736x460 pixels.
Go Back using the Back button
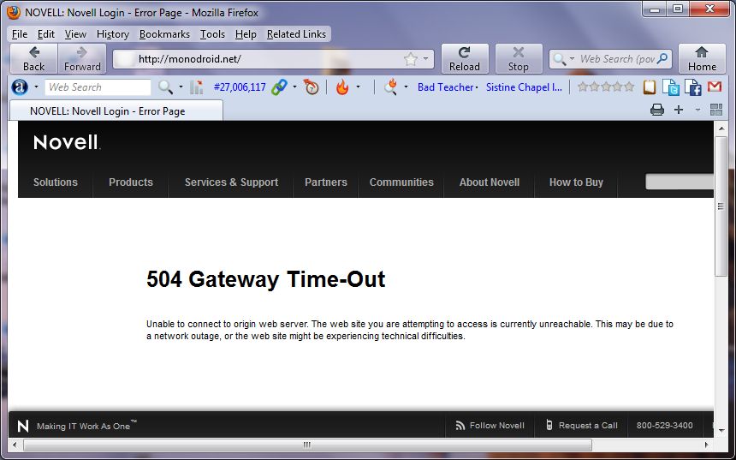(33, 59)
